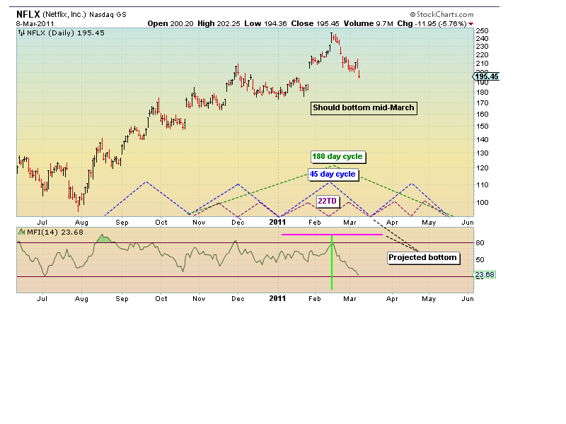566x424 pixels.
Task: Click the 23.68 MFI value tag
Action: pyautogui.click(x=485, y=275)
